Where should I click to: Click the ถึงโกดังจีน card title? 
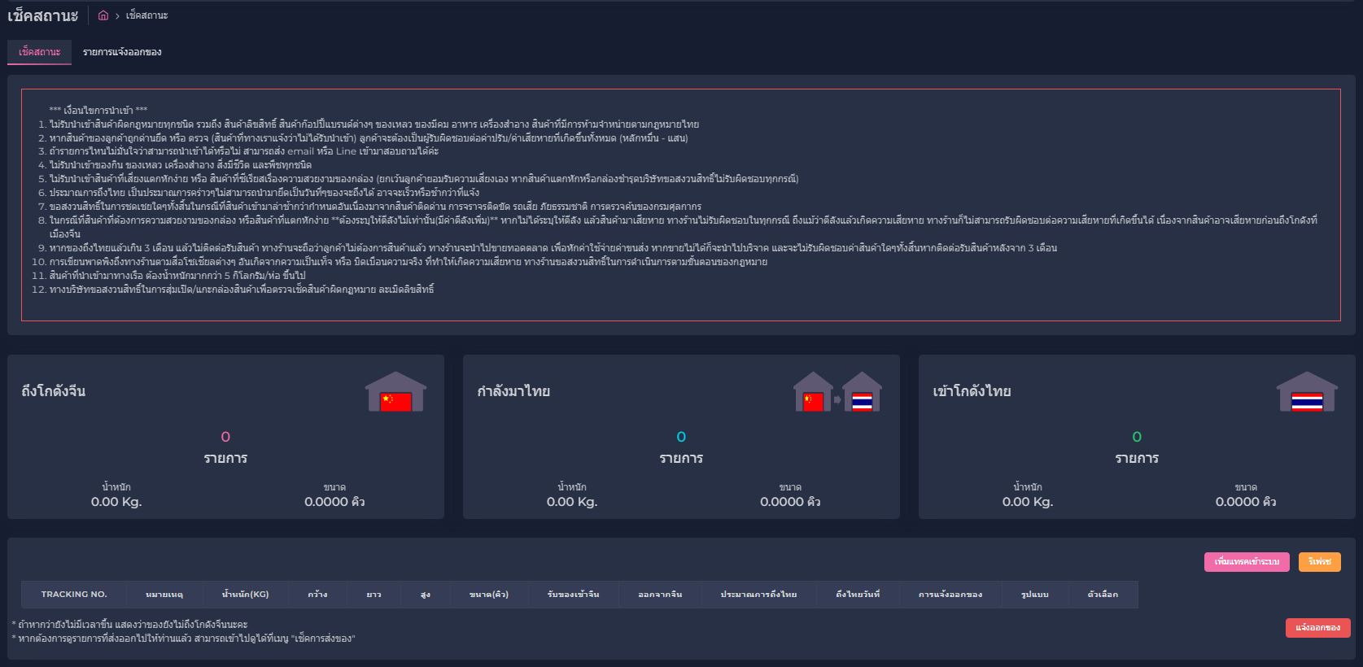pyautogui.click(x=53, y=391)
